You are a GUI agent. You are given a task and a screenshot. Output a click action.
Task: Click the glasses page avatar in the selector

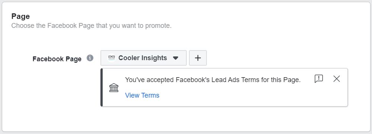(112, 58)
